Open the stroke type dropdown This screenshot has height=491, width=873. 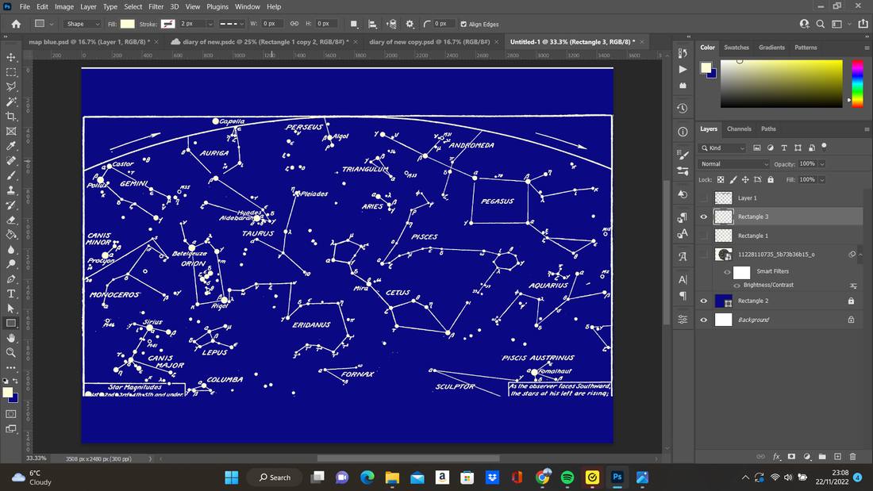pos(232,24)
